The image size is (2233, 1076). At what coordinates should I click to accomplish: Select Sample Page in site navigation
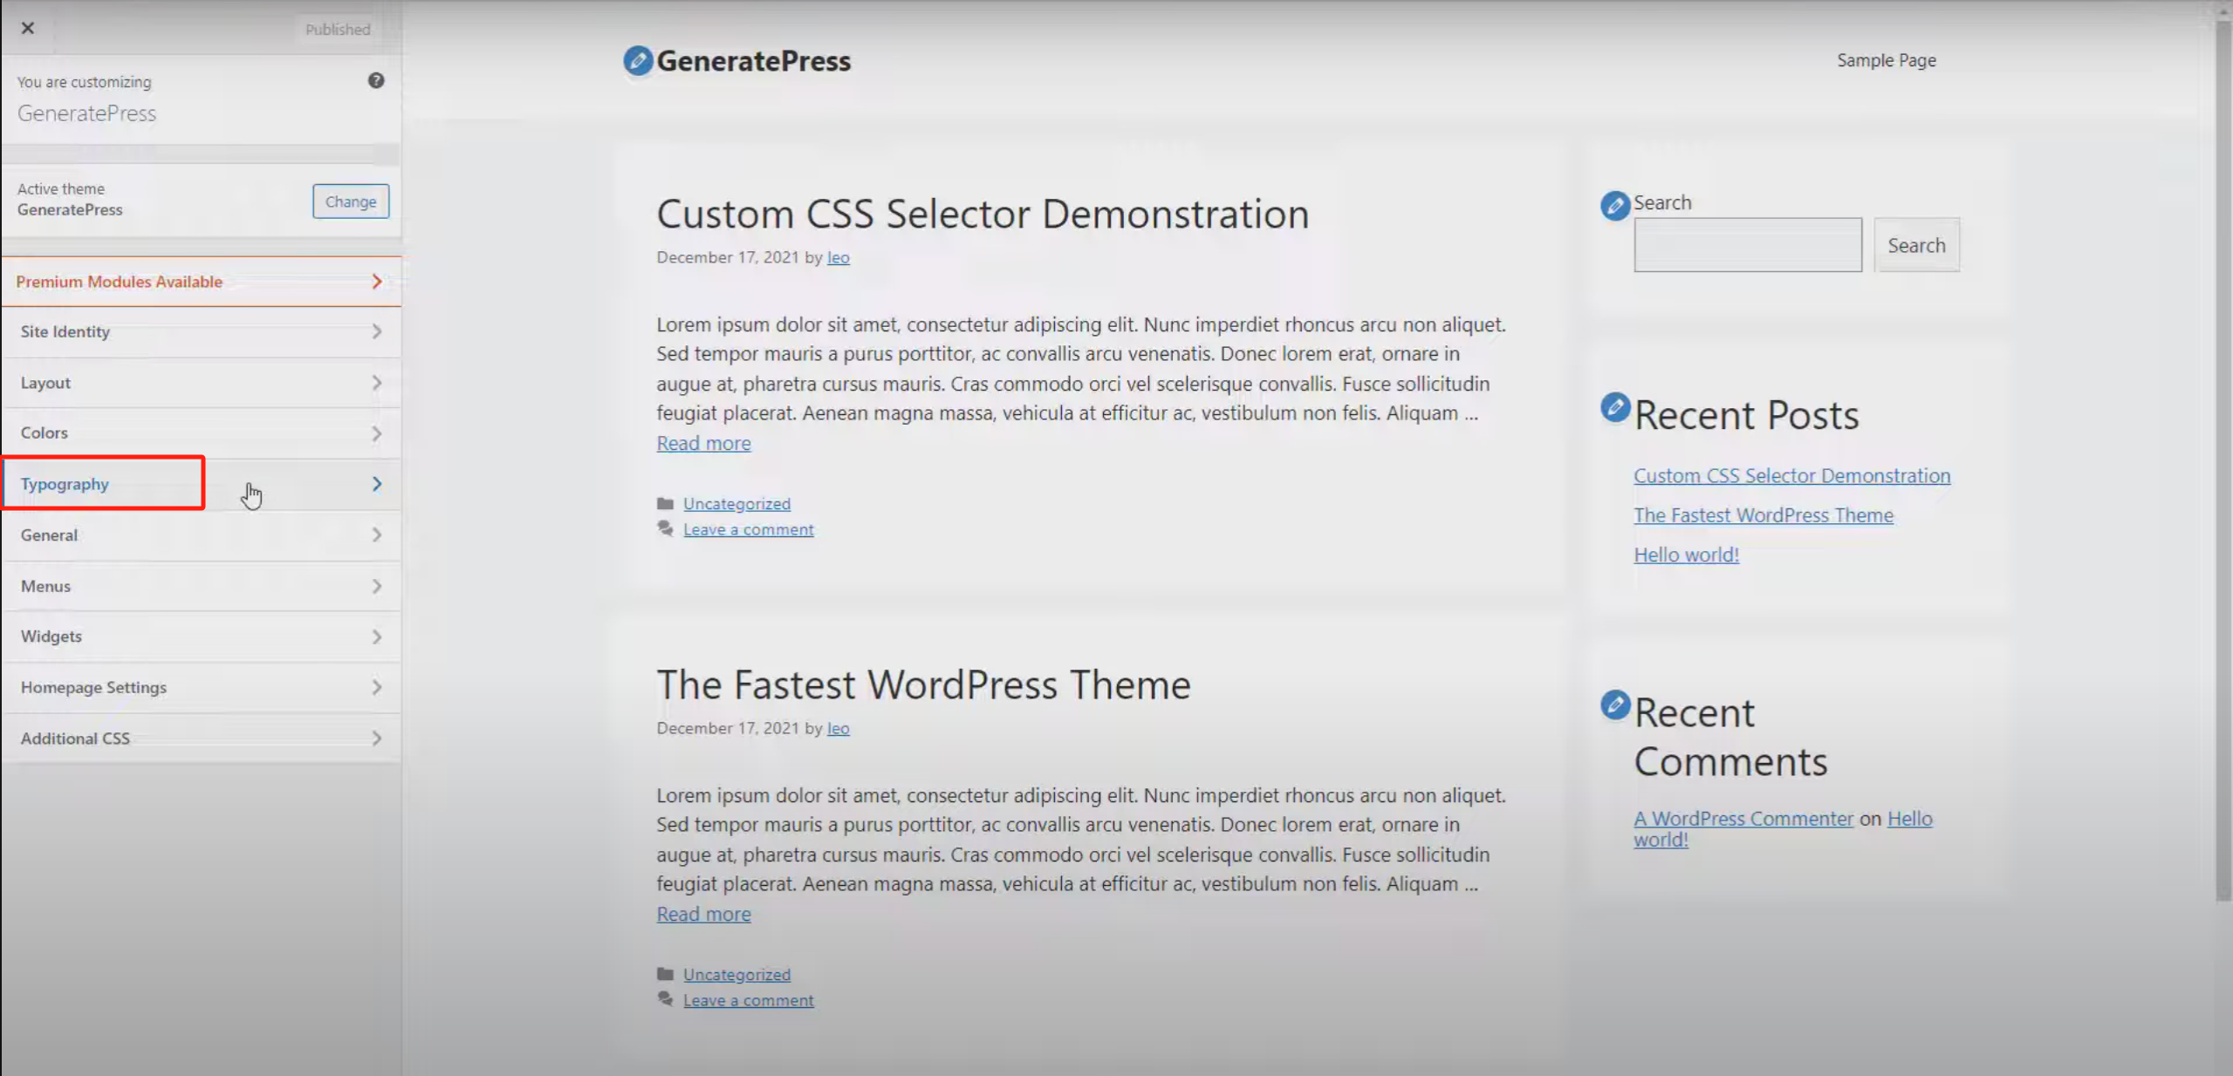pyautogui.click(x=1886, y=59)
